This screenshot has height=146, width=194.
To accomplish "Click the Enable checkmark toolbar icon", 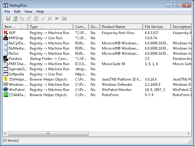I will (43, 19).
